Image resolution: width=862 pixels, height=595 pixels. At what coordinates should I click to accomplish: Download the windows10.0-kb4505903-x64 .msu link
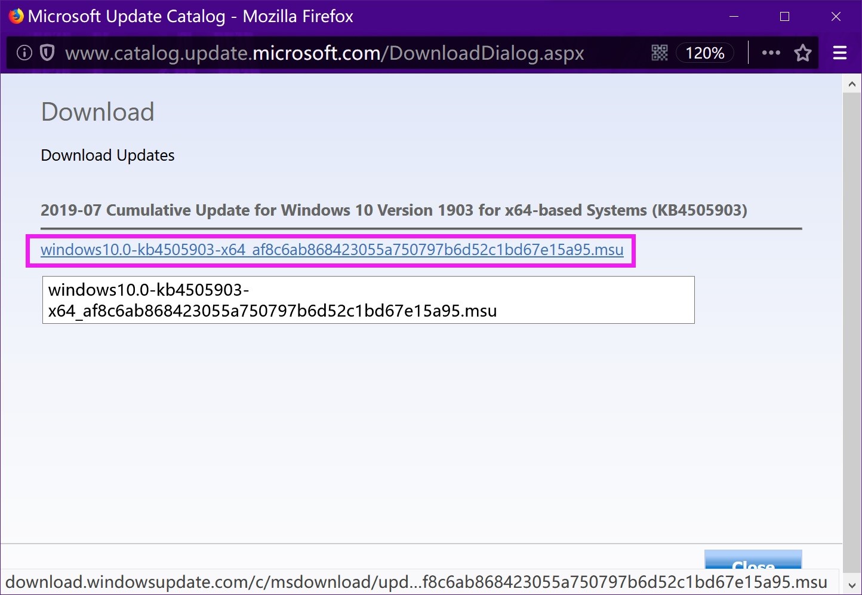coord(332,250)
